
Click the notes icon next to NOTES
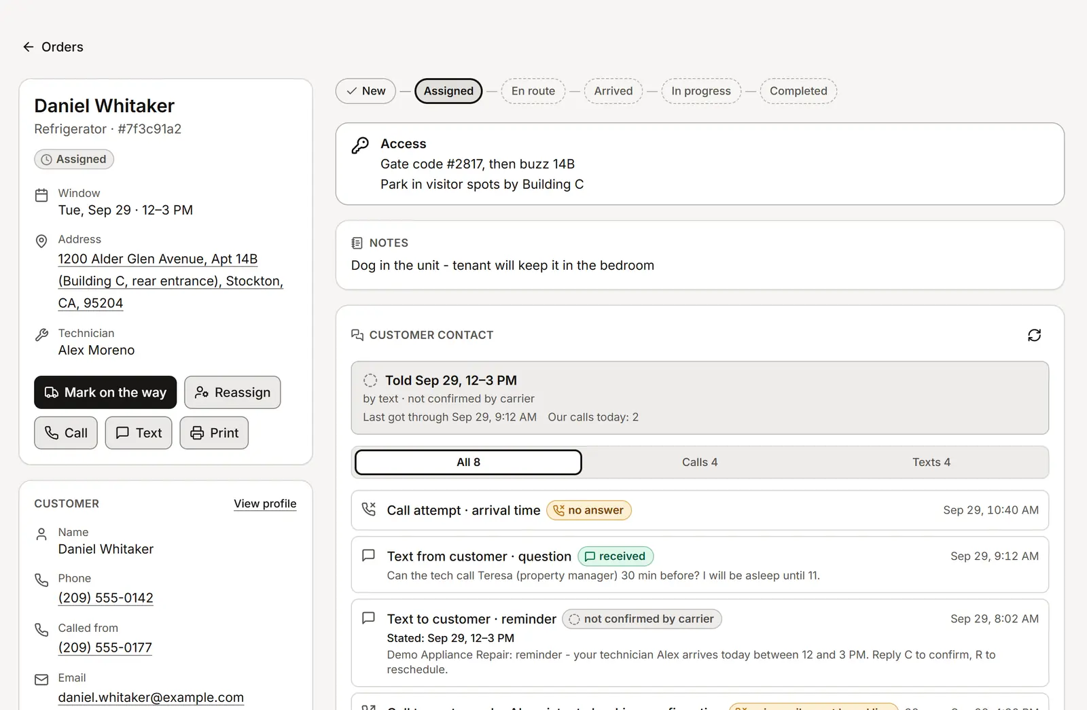click(x=357, y=243)
